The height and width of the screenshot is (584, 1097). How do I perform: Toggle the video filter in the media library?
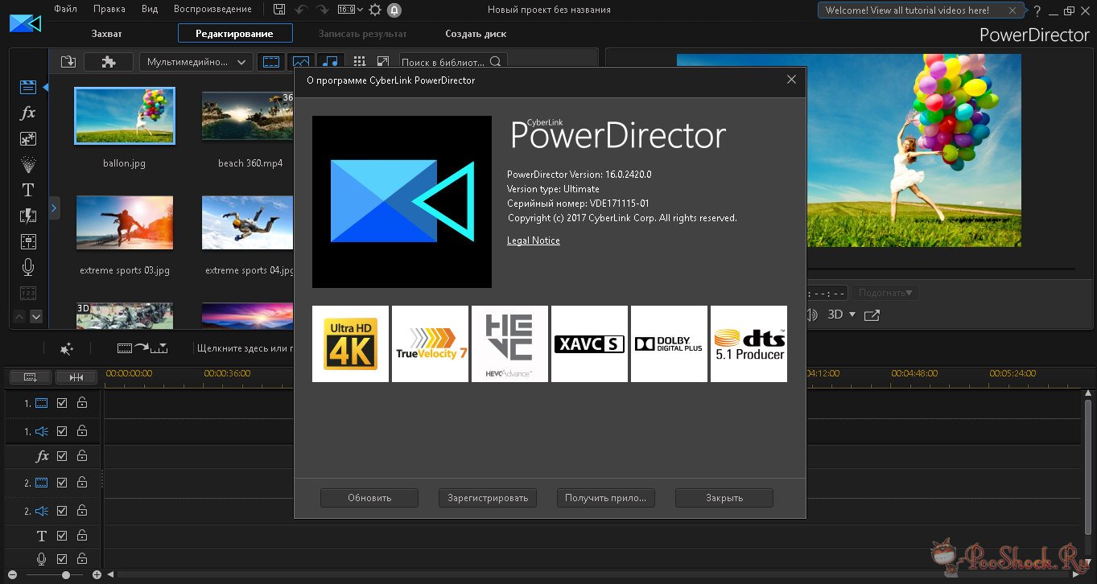tap(272, 62)
